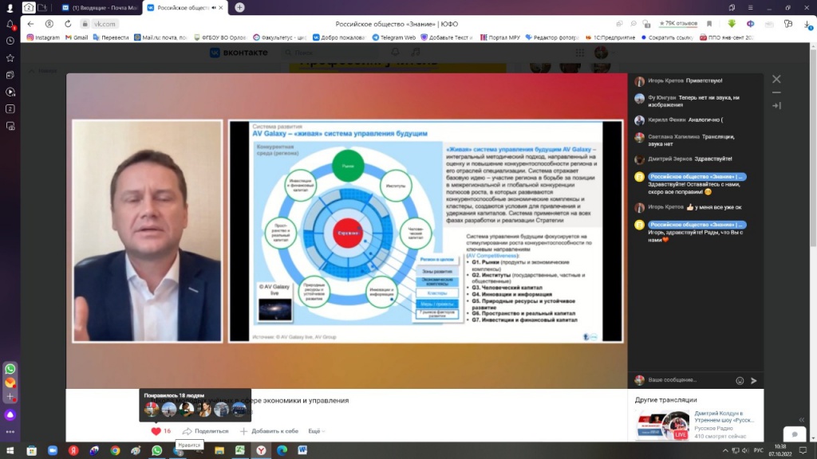The height and width of the screenshot is (459, 817).
Task: Focus the Ваше сообщение chat input
Action: click(689, 380)
